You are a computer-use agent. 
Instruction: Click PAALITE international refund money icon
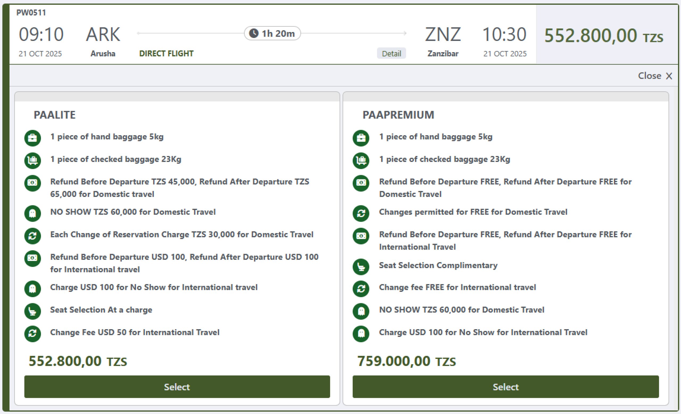click(x=33, y=258)
